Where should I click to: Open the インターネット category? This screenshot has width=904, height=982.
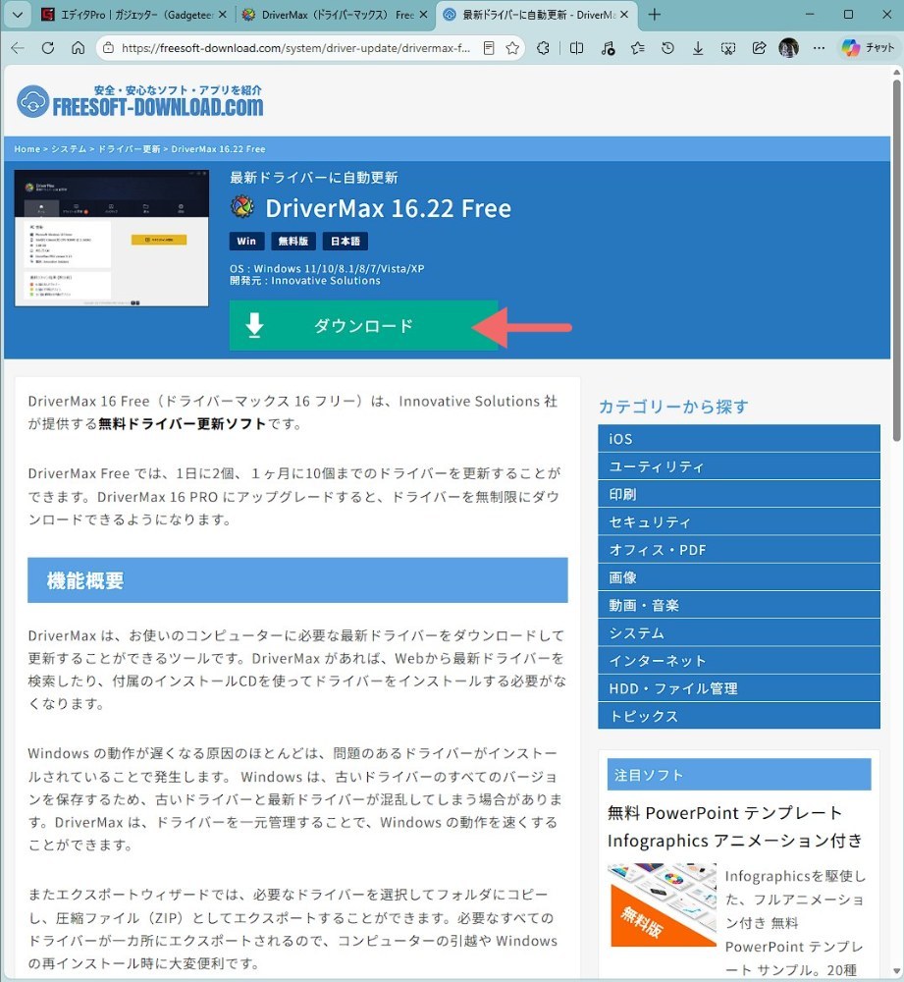point(739,661)
